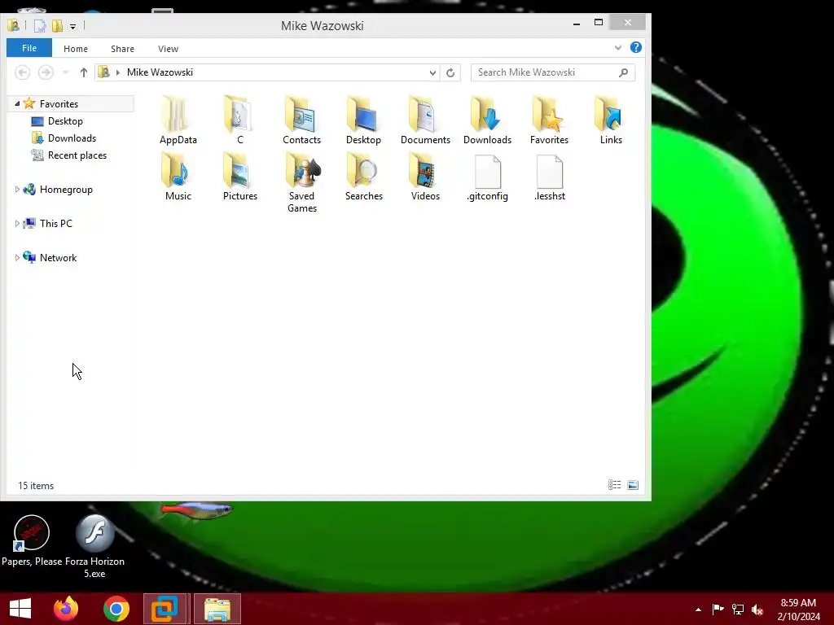Click the address bar breadcrumb arrow

117,72
